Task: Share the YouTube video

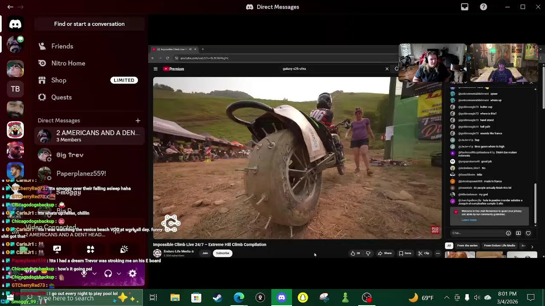Action: coord(384,253)
